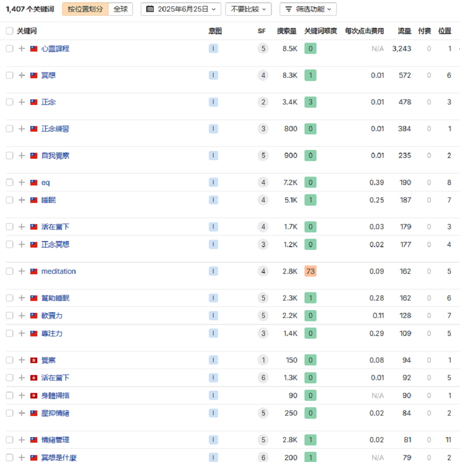The height and width of the screenshot is (462, 460).
Task: Open the 不要比较 comparison dropdown
Action: (248, 9)
